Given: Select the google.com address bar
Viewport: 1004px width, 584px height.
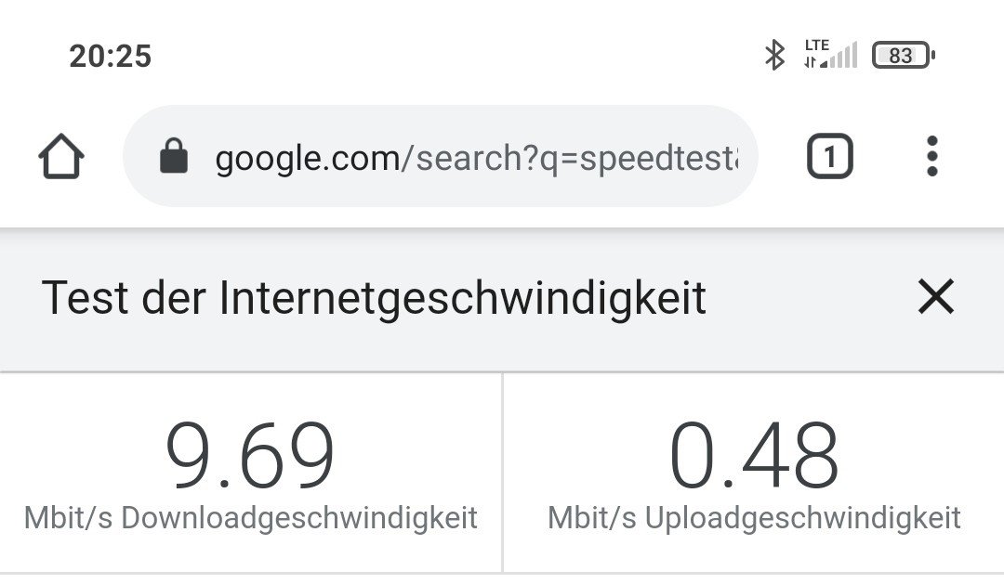Looking at the screenshot, I should [441, 156].
